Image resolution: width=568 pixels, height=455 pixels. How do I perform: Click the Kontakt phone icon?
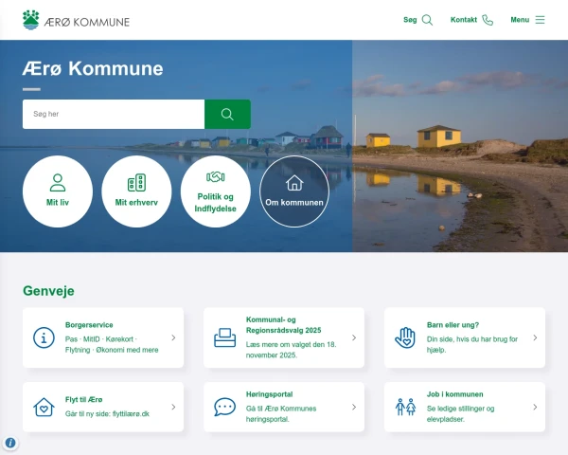pyautogui.click(x=488, y=20)
